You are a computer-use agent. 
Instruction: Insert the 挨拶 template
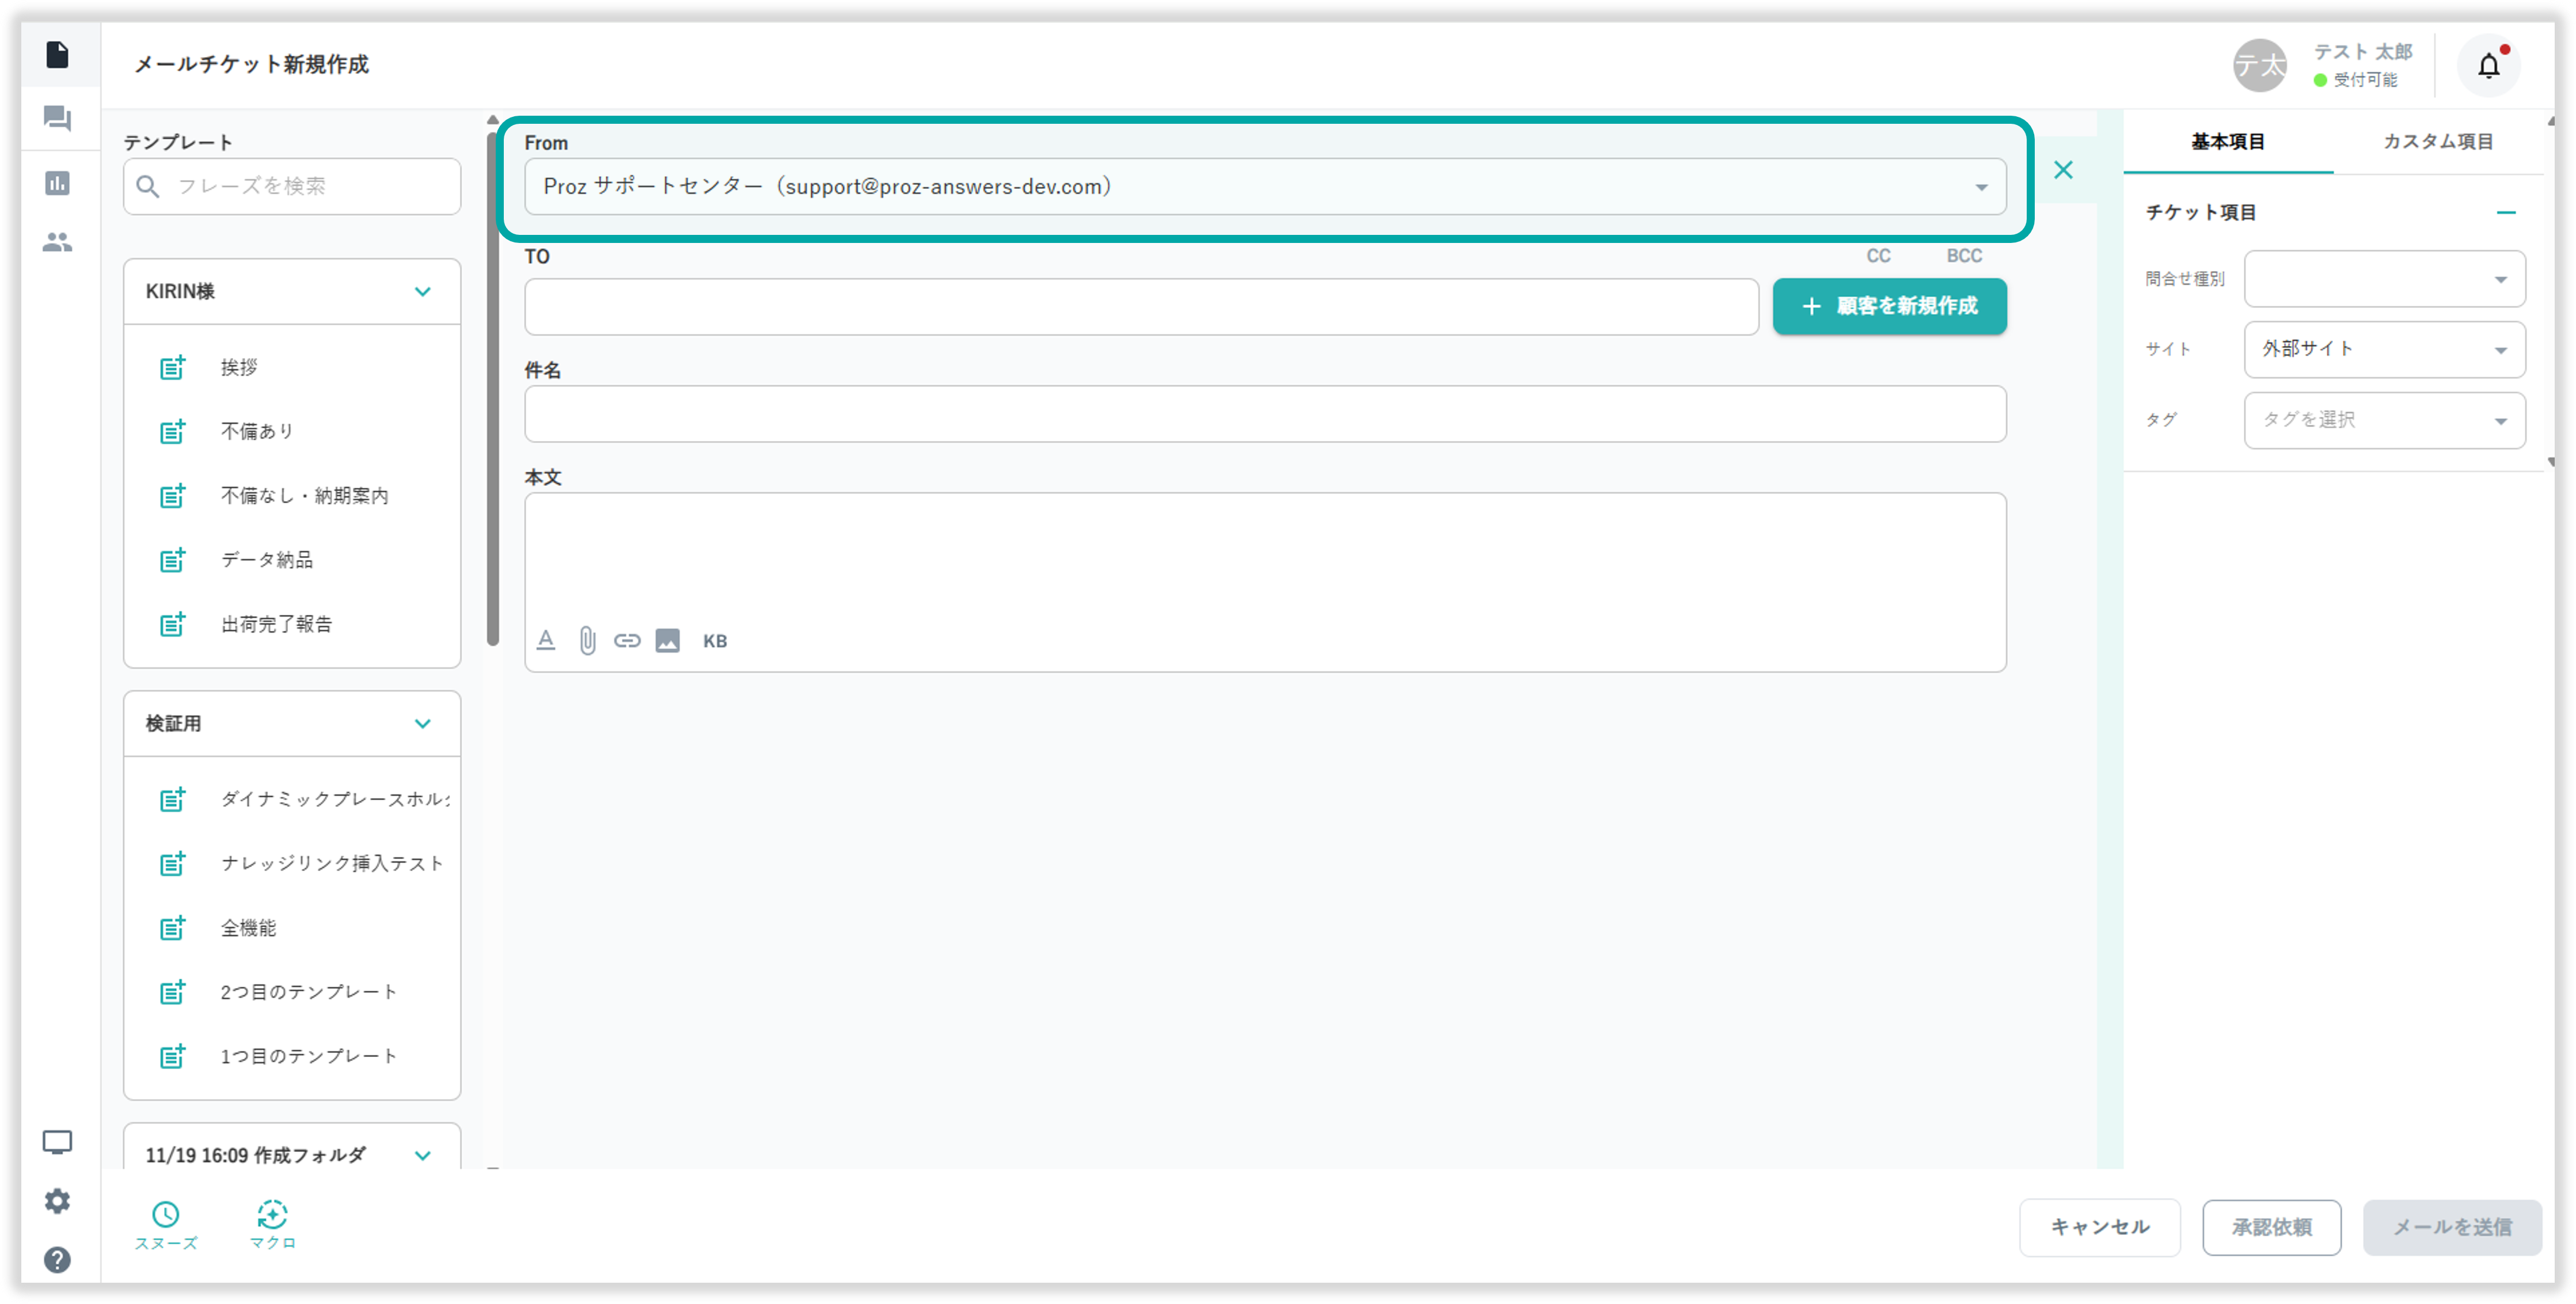[x=239, y=368]
